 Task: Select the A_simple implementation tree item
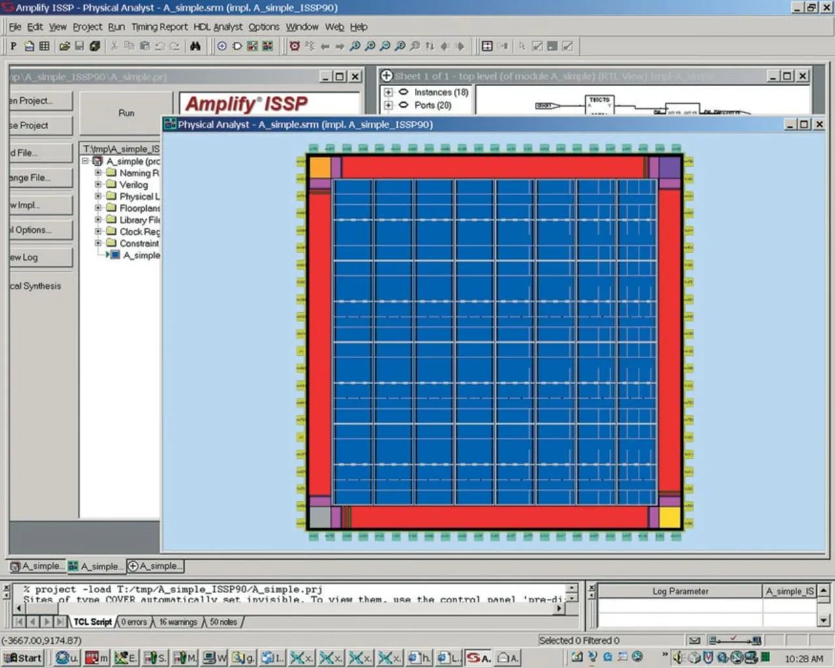pos(141,255)
